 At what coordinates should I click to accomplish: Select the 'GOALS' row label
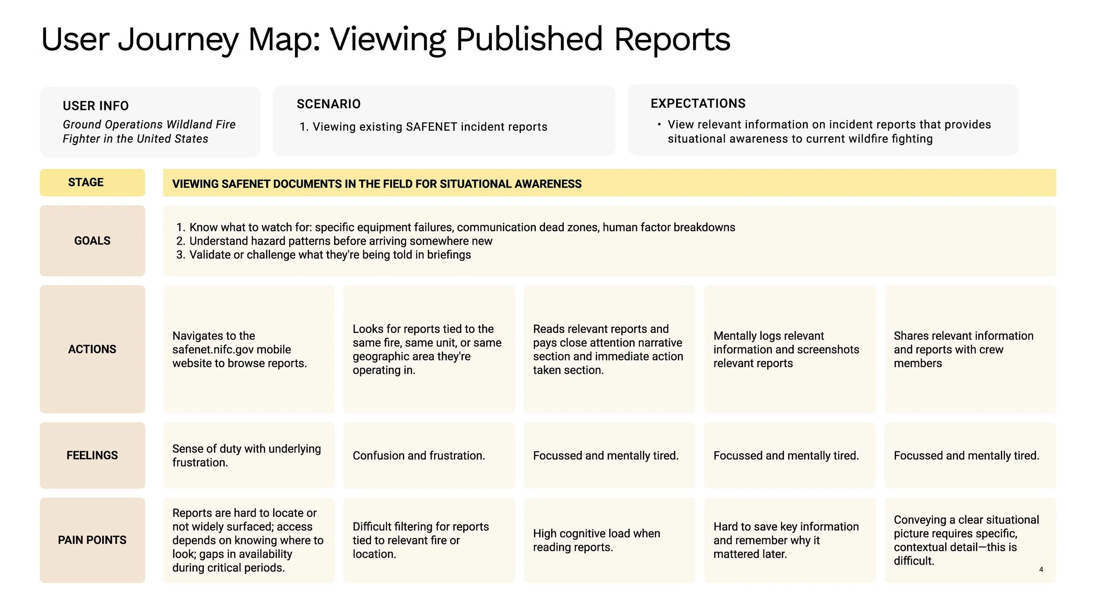point(93,241)
